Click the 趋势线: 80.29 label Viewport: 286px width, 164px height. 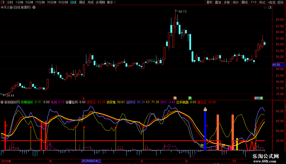135,102
